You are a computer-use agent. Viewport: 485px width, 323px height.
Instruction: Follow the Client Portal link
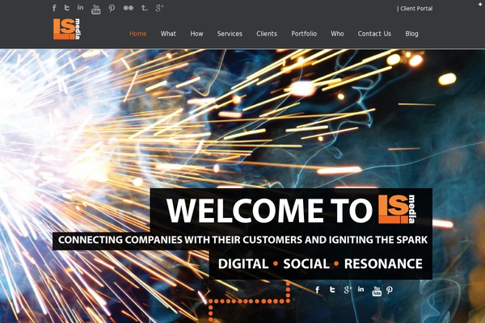pyautogui.click(x=416, y=9)
